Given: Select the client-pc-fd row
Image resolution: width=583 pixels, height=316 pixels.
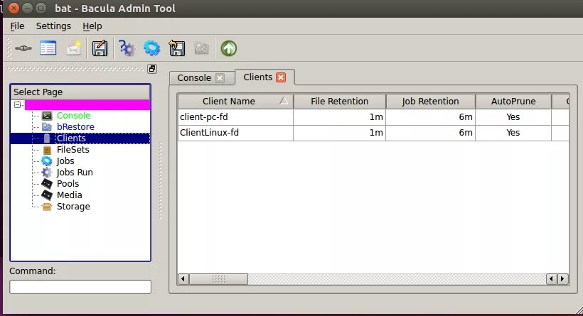Looking at the screenshot, I should point(373,117).
